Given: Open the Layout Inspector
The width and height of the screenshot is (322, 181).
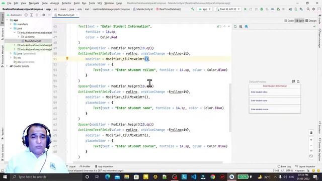Looking at the screenshot, I should click(x=305, y=166).
